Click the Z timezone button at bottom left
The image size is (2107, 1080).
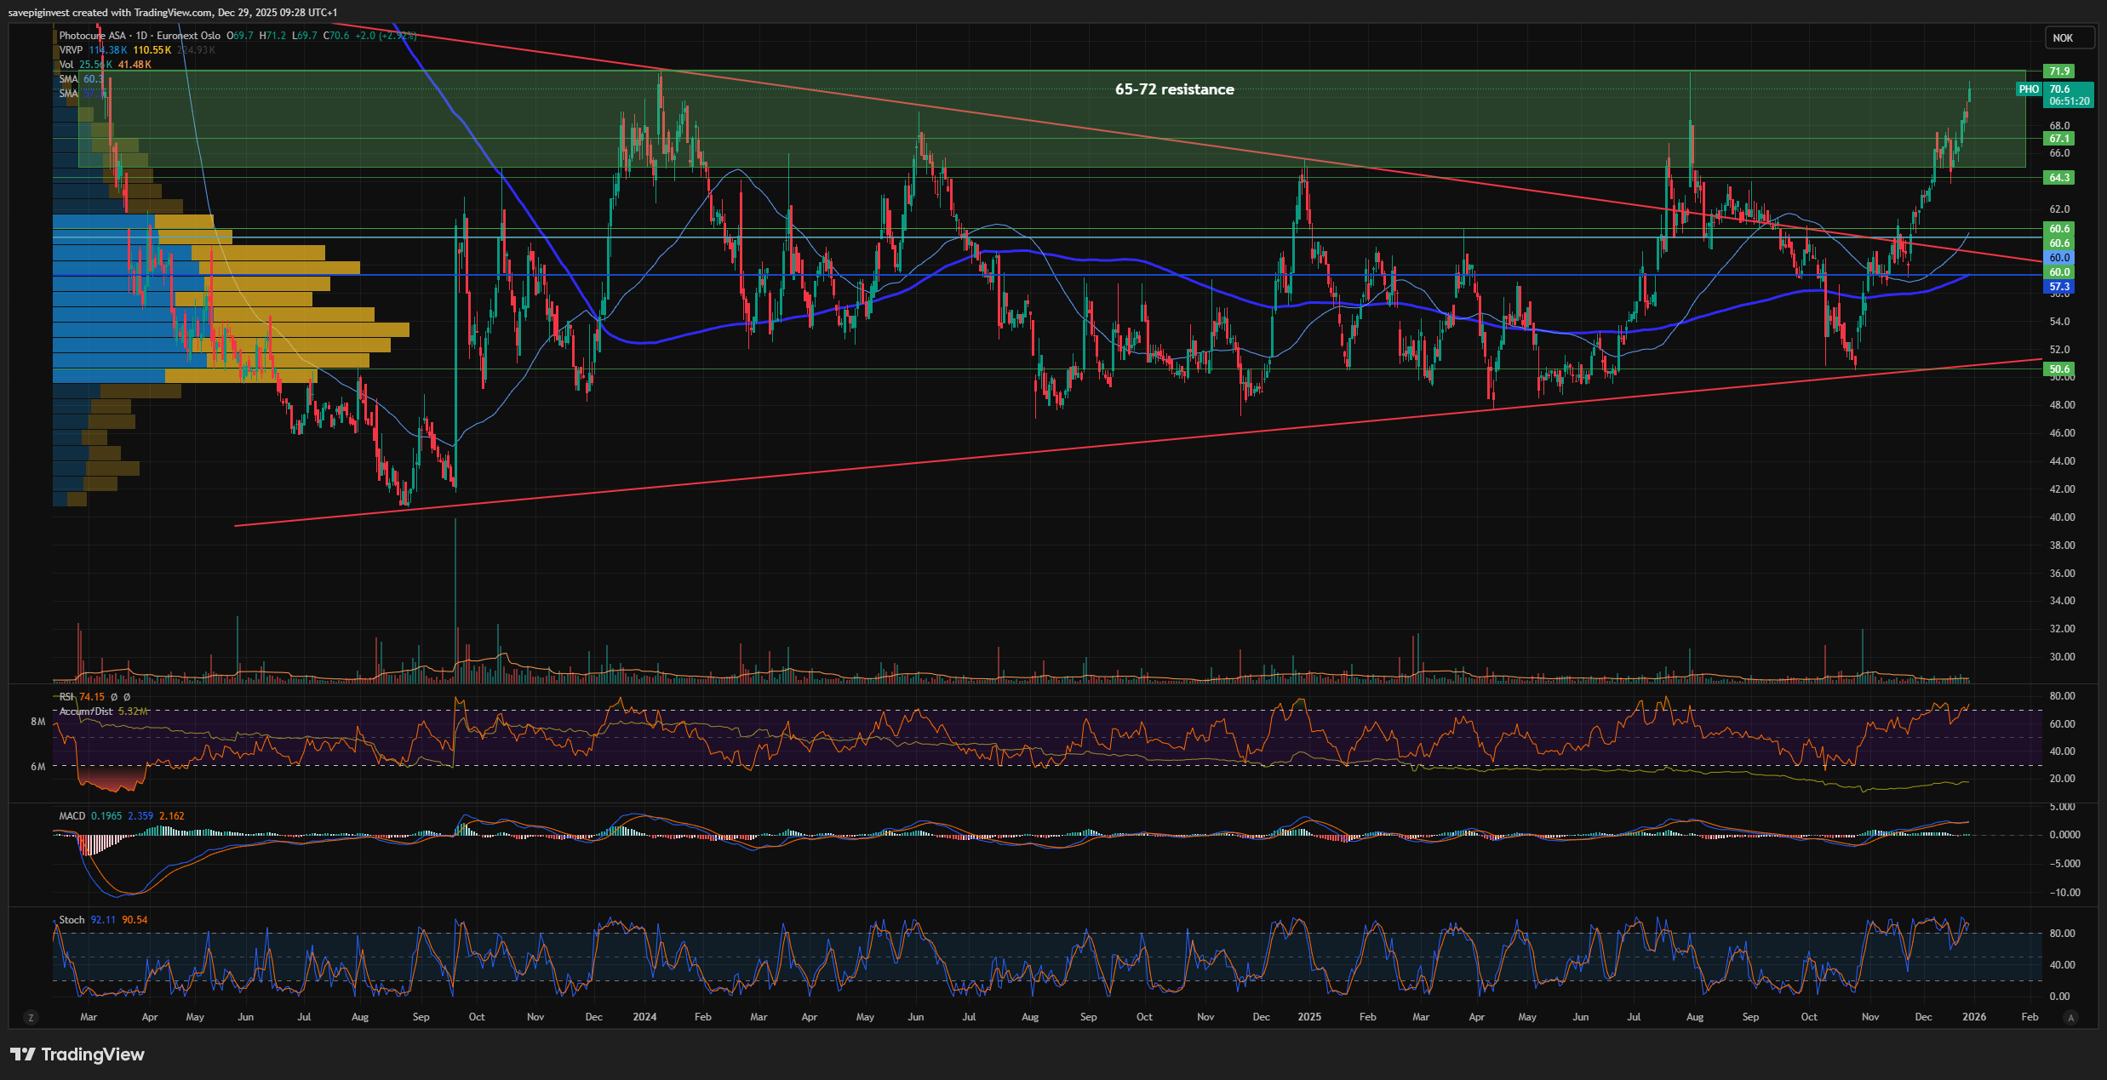(x=31, y=1017)
